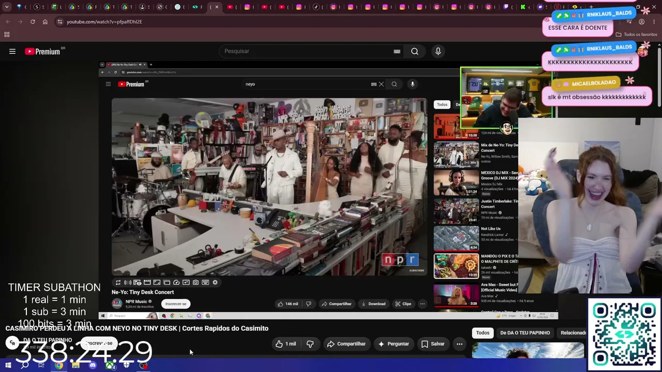Subscribe with outer Inscrever-se button

click(99, 343)
